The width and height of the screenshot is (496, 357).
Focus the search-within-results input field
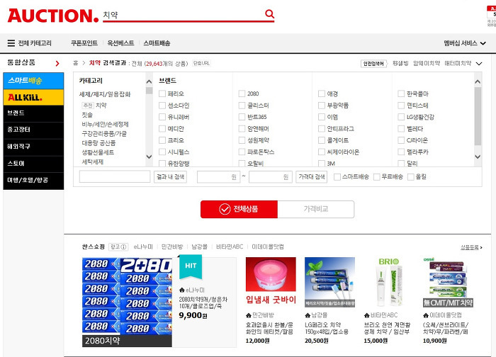coord(115,177)
